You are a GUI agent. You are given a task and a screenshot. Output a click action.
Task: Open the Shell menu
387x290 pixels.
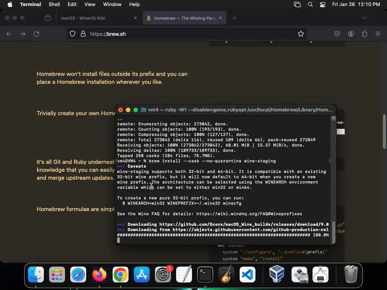click(x=54, y=5)
